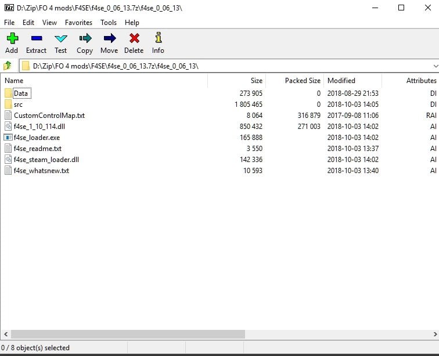
Task: Click the Copy toolbar icon
Action: click(85, 38)
